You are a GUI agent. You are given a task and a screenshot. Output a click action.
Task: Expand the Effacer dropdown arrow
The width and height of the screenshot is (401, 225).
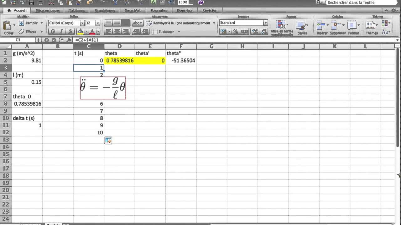tap(41, 32)
